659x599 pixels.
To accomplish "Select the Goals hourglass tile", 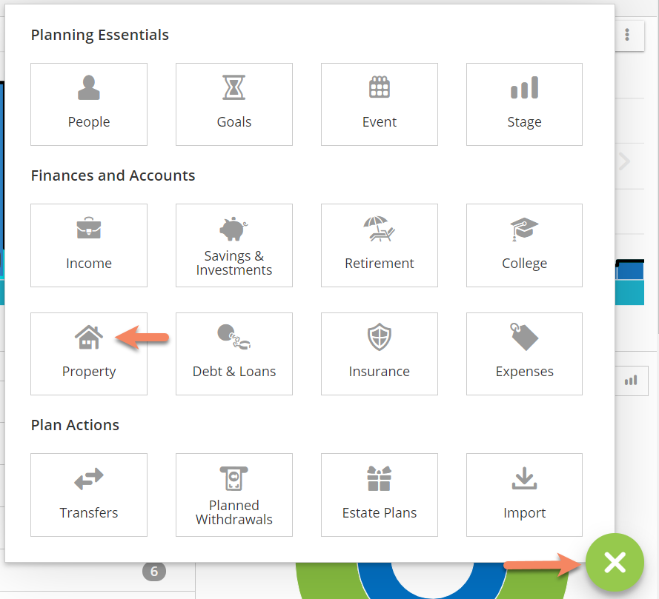I will (234, 104).
